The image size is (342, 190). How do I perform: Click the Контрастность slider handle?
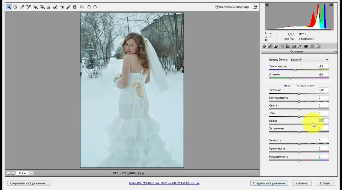299,101
